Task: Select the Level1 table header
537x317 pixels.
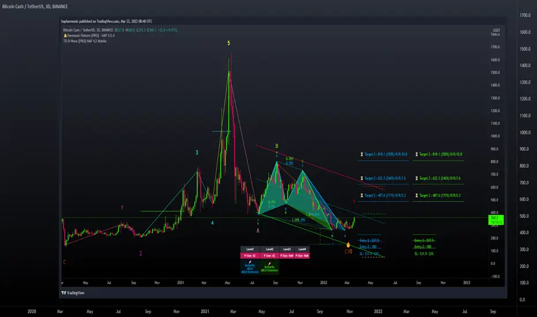Action: tap(250, 249)
